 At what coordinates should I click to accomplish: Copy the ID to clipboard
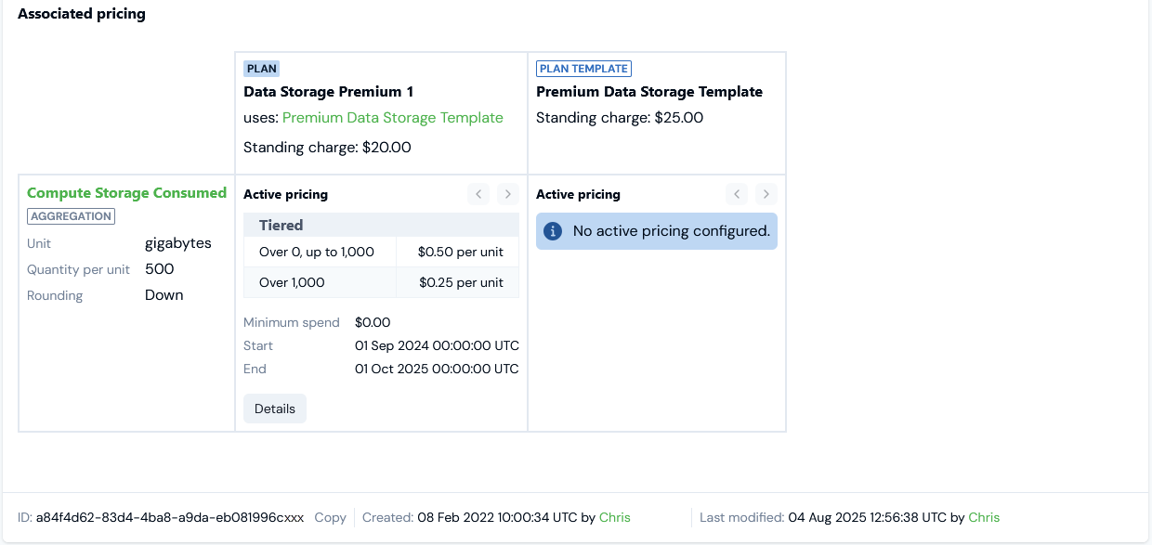coord(331,517)
